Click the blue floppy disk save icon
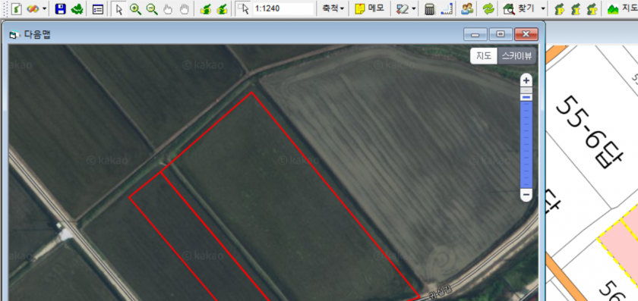 click(60, 9)
